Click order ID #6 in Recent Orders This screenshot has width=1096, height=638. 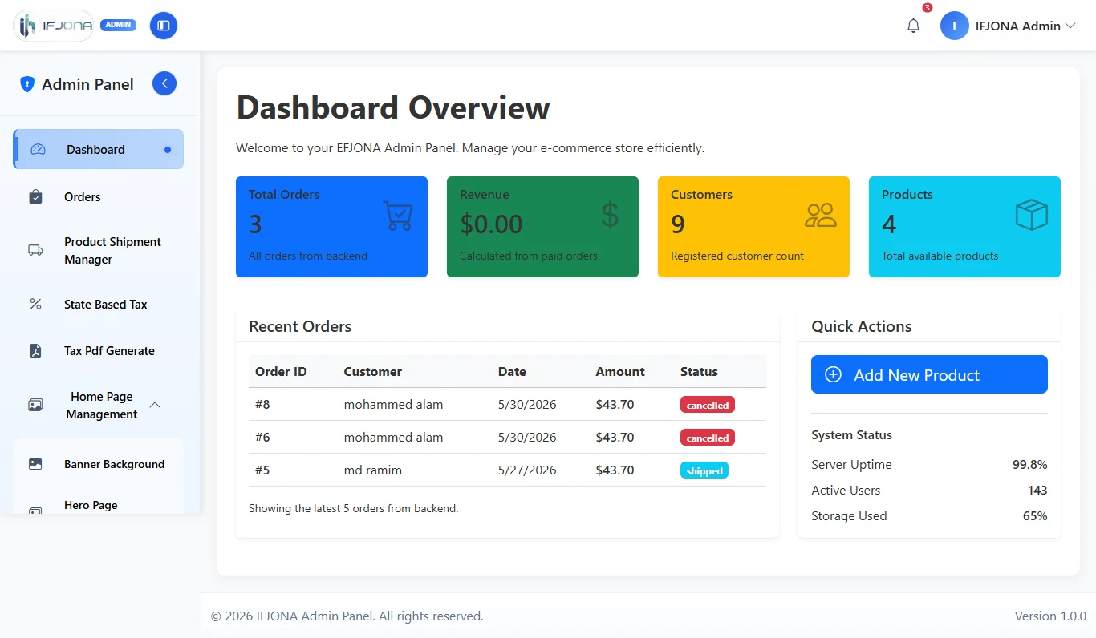[x=262, y=437]
